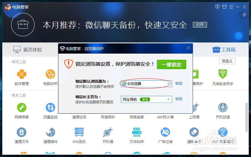Switch to the 工具箱 tab
251x157 pixels.
224,50
